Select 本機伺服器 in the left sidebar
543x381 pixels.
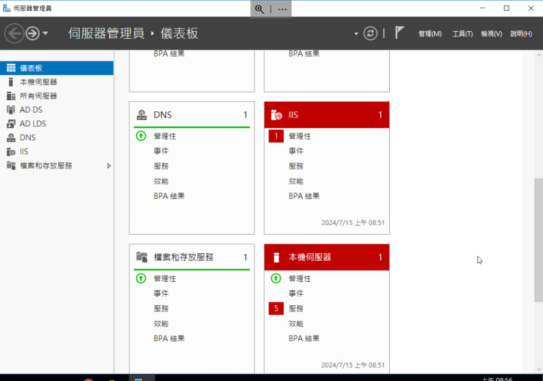click(x=38, y=82)
